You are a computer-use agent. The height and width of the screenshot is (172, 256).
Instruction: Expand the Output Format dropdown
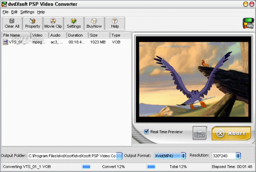[183, 156]
